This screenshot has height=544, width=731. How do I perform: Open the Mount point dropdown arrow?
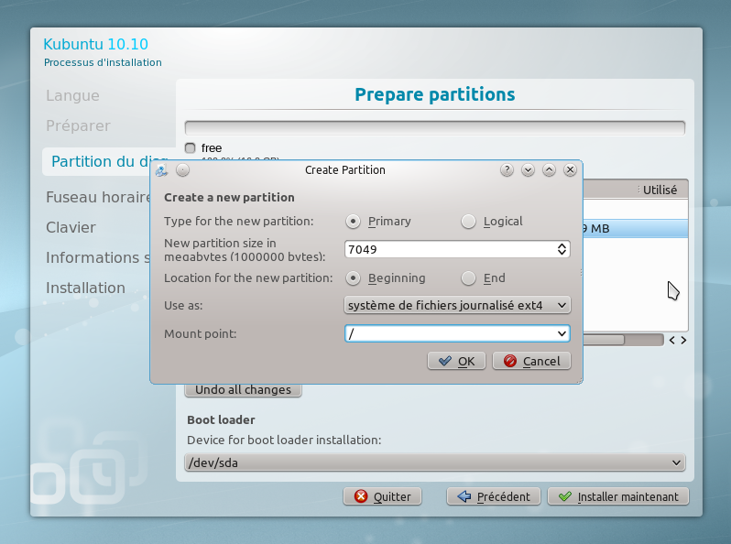(562, 333)
